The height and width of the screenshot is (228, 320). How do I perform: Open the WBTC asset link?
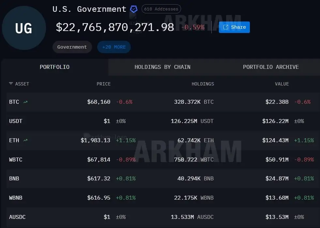coord(16,160)
